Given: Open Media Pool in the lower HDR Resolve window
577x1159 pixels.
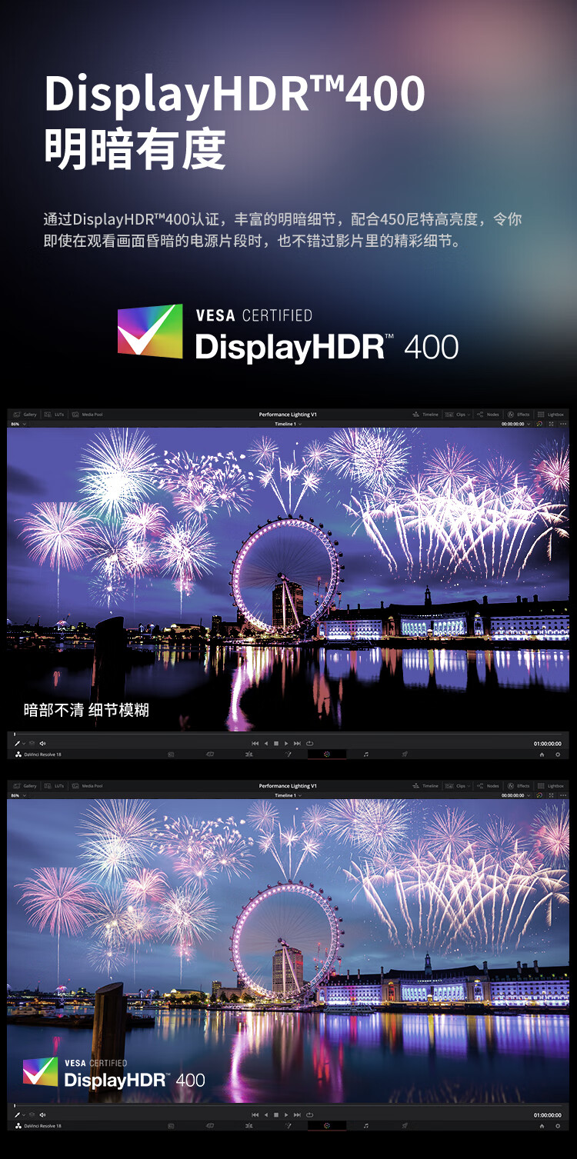Looking at the screenshot, I should click(87, 786).
